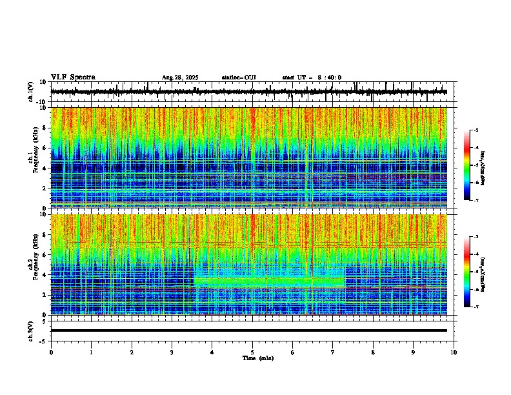Click the "-7" label on the ch.2 color bar
The height and width of the screenshot is (395, 511).
click(x=476, y=307)
